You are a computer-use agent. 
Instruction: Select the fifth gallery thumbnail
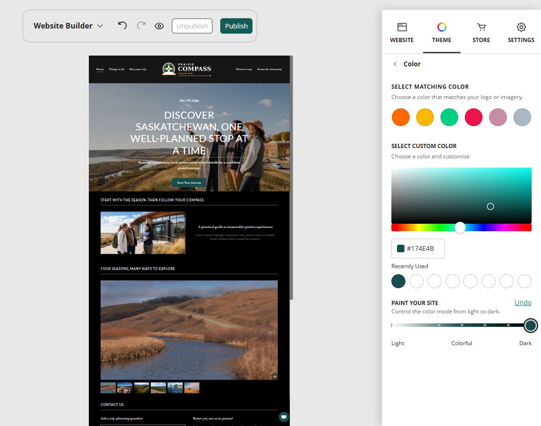coord(175,388)
